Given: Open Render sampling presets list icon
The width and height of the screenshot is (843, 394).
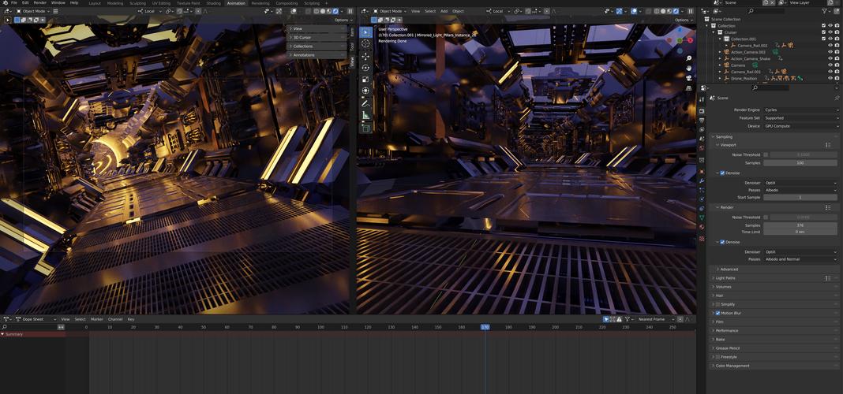Looking at the screenshot, I should click(828, 207).
